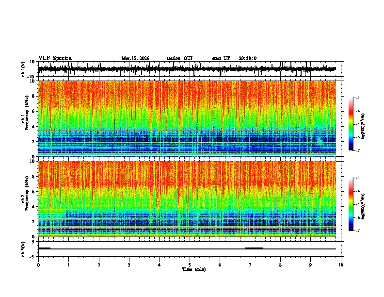Screen dimensions: 384x297
Task: Click the "-7" label on ch.2 color bar
Action: pos(358,231)
